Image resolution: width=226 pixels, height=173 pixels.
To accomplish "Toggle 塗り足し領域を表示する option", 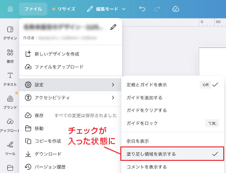I will point(172,154).
